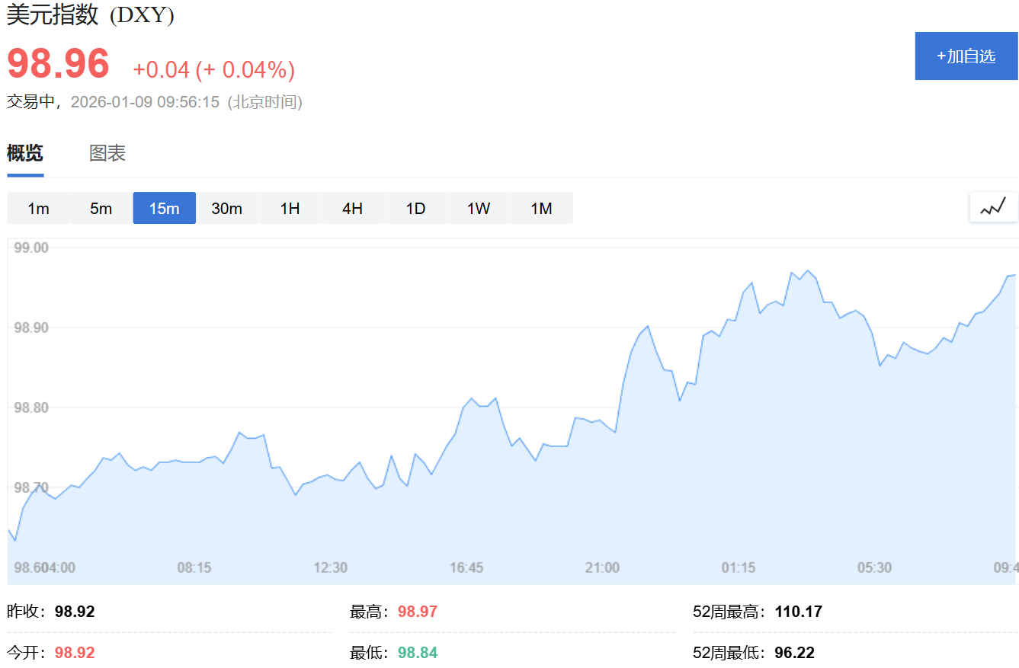Switch chart to 1H interval
The image size is (1019, 668).
pyautogui.click(x=290, y=208)
